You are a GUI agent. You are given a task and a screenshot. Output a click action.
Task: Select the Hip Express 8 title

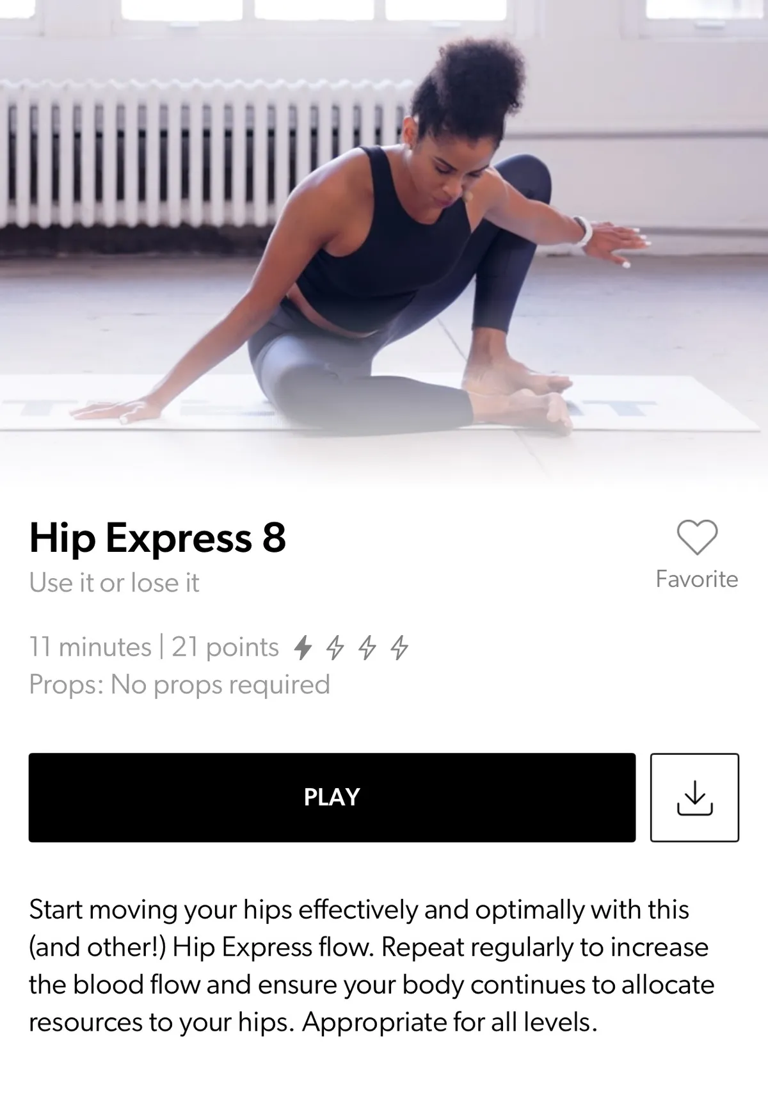point(157,538)
